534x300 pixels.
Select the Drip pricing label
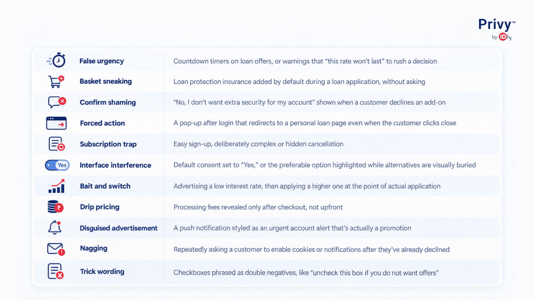coord(100,207)
